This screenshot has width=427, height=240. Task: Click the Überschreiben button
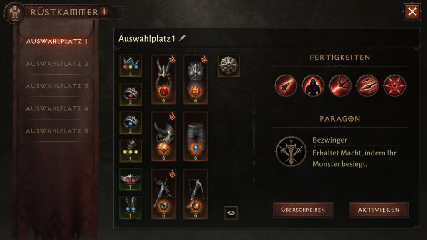click(x=303, y=210)
